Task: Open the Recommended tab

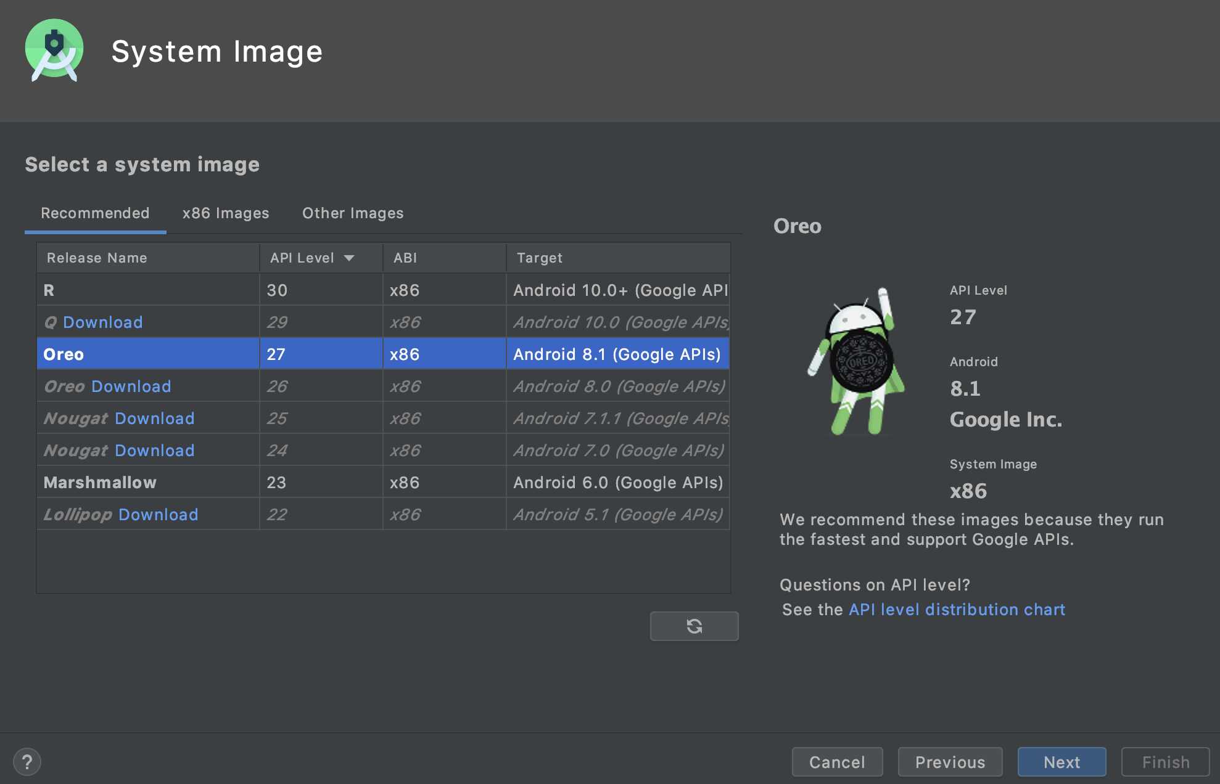Action: click(94, 213)
